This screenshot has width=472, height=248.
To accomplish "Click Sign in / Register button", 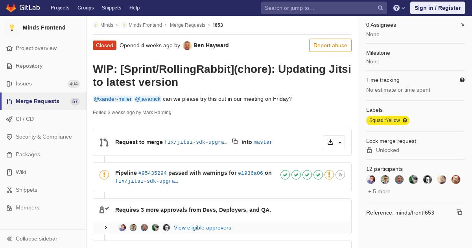I will coord(437,8).
